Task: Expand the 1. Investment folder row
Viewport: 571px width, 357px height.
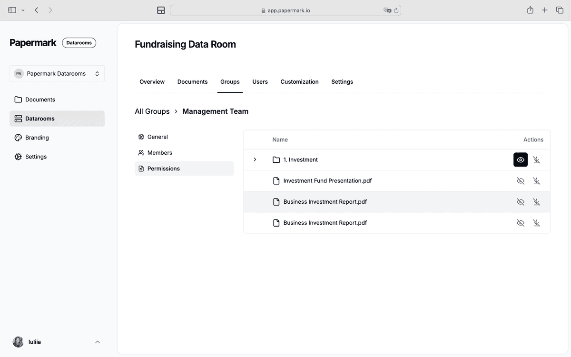Action: point(255,159)
